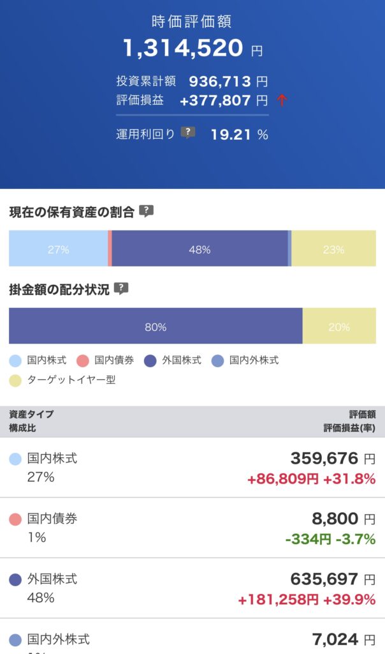Tap the 評価額 column header
Screen dimensions: 385x654
click(x=362, y=414)
